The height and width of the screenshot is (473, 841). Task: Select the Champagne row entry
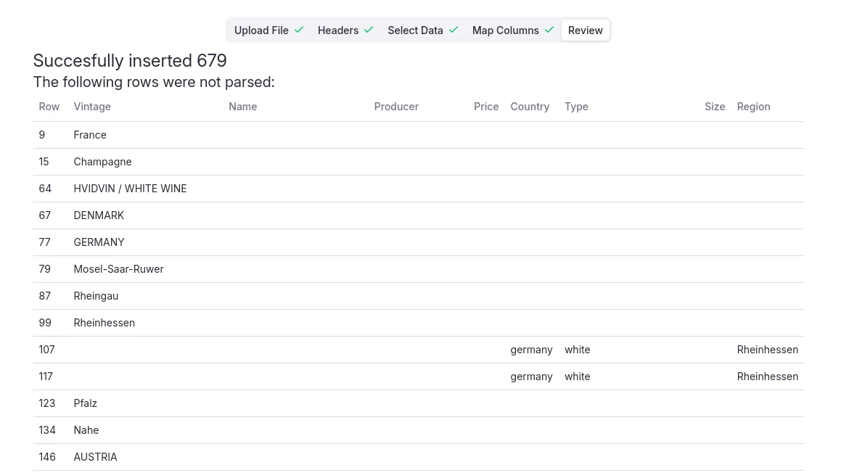pyautogui.click(x=102, y=161)
